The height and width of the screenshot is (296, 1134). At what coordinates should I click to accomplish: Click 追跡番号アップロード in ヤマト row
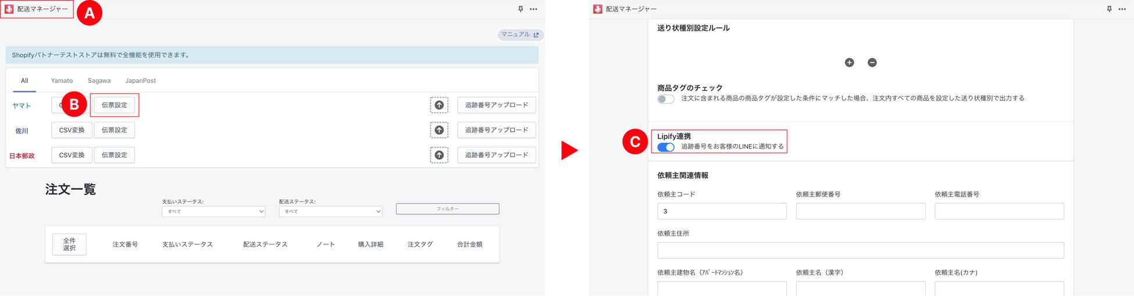[x=497, y=105]
